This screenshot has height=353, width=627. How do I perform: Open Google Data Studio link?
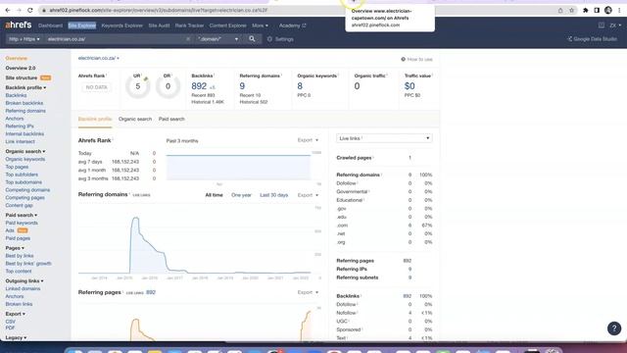(592, 39)
